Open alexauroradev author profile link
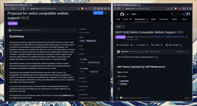197x106 pixels. tap(17, 30)
